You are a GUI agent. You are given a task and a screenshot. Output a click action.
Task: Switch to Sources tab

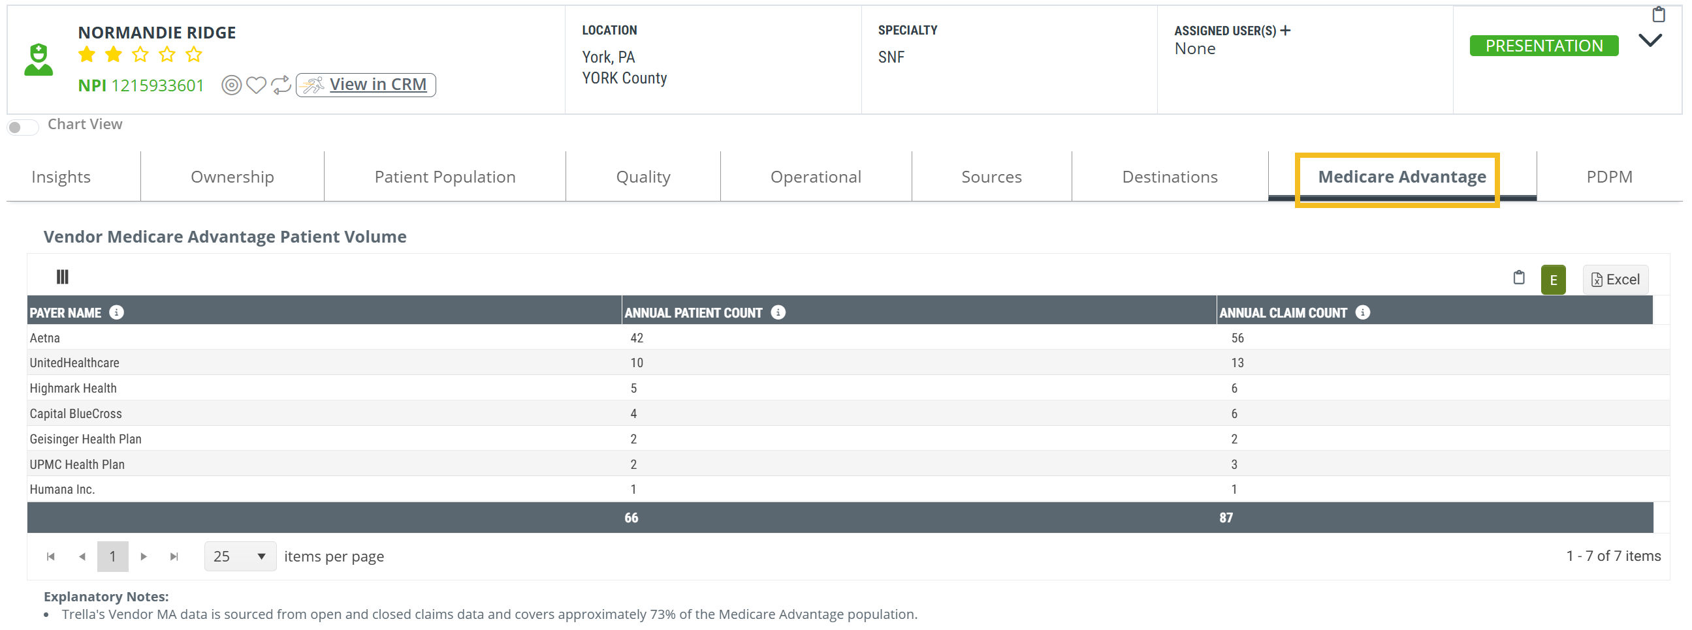(x=991, y=177)
